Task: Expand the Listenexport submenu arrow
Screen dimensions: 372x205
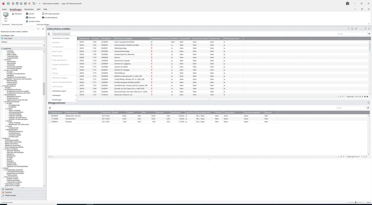Action: point(76,95)
